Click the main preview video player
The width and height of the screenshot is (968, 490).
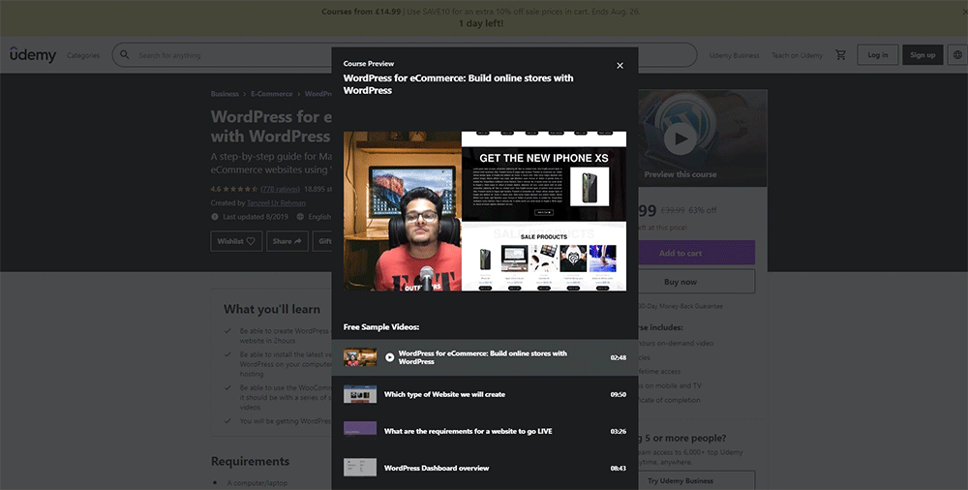click(484, 211)
